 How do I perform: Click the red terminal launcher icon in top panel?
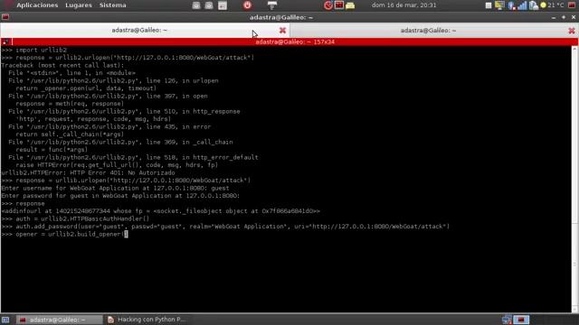(x=339, y=5)
